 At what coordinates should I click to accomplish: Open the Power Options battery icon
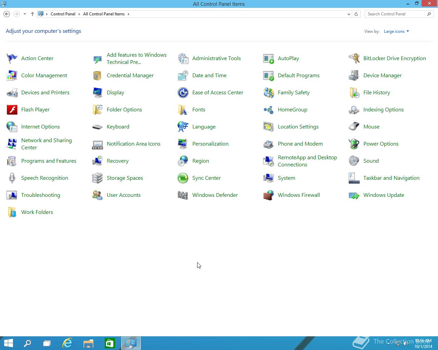pos(354,144)
